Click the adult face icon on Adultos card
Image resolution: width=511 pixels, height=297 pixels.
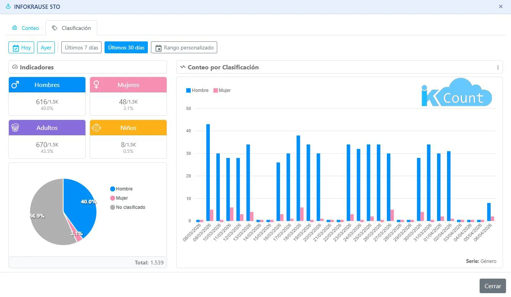click(15, 128)
